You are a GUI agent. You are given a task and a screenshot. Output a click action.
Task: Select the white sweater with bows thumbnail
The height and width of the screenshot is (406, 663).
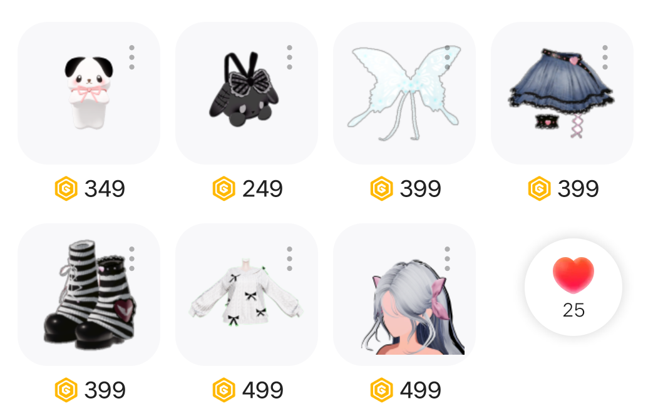click(x=247, y=295)
